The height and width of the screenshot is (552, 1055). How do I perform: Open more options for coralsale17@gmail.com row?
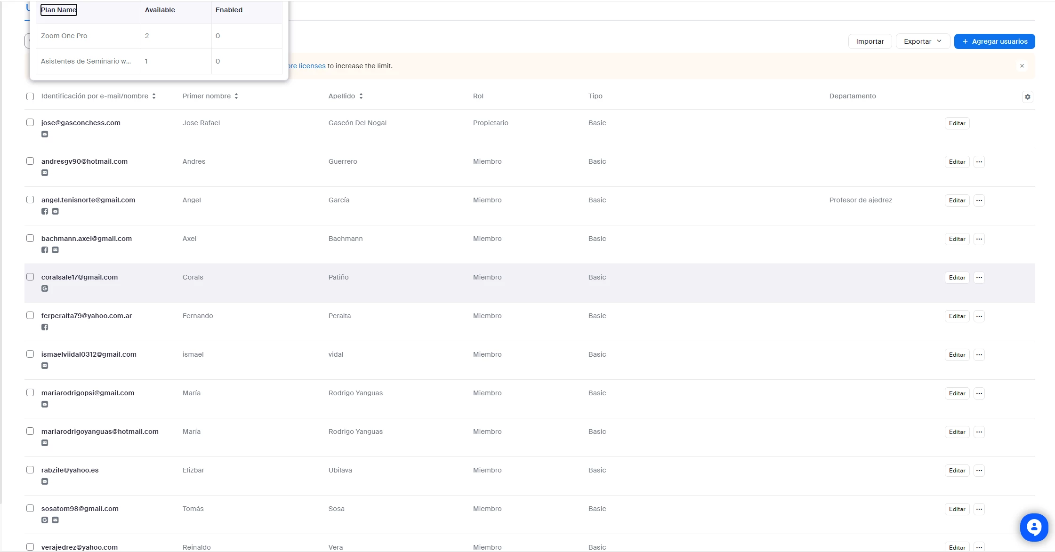pos(979,278)
